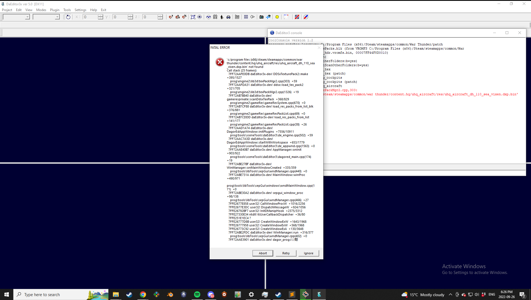Close the FATAL ERROR dialog
The width and height of the screenshot is (531, 300).
319,48
